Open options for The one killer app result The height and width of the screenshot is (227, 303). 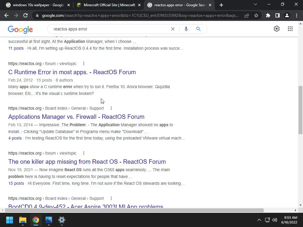tap(84, 153)
